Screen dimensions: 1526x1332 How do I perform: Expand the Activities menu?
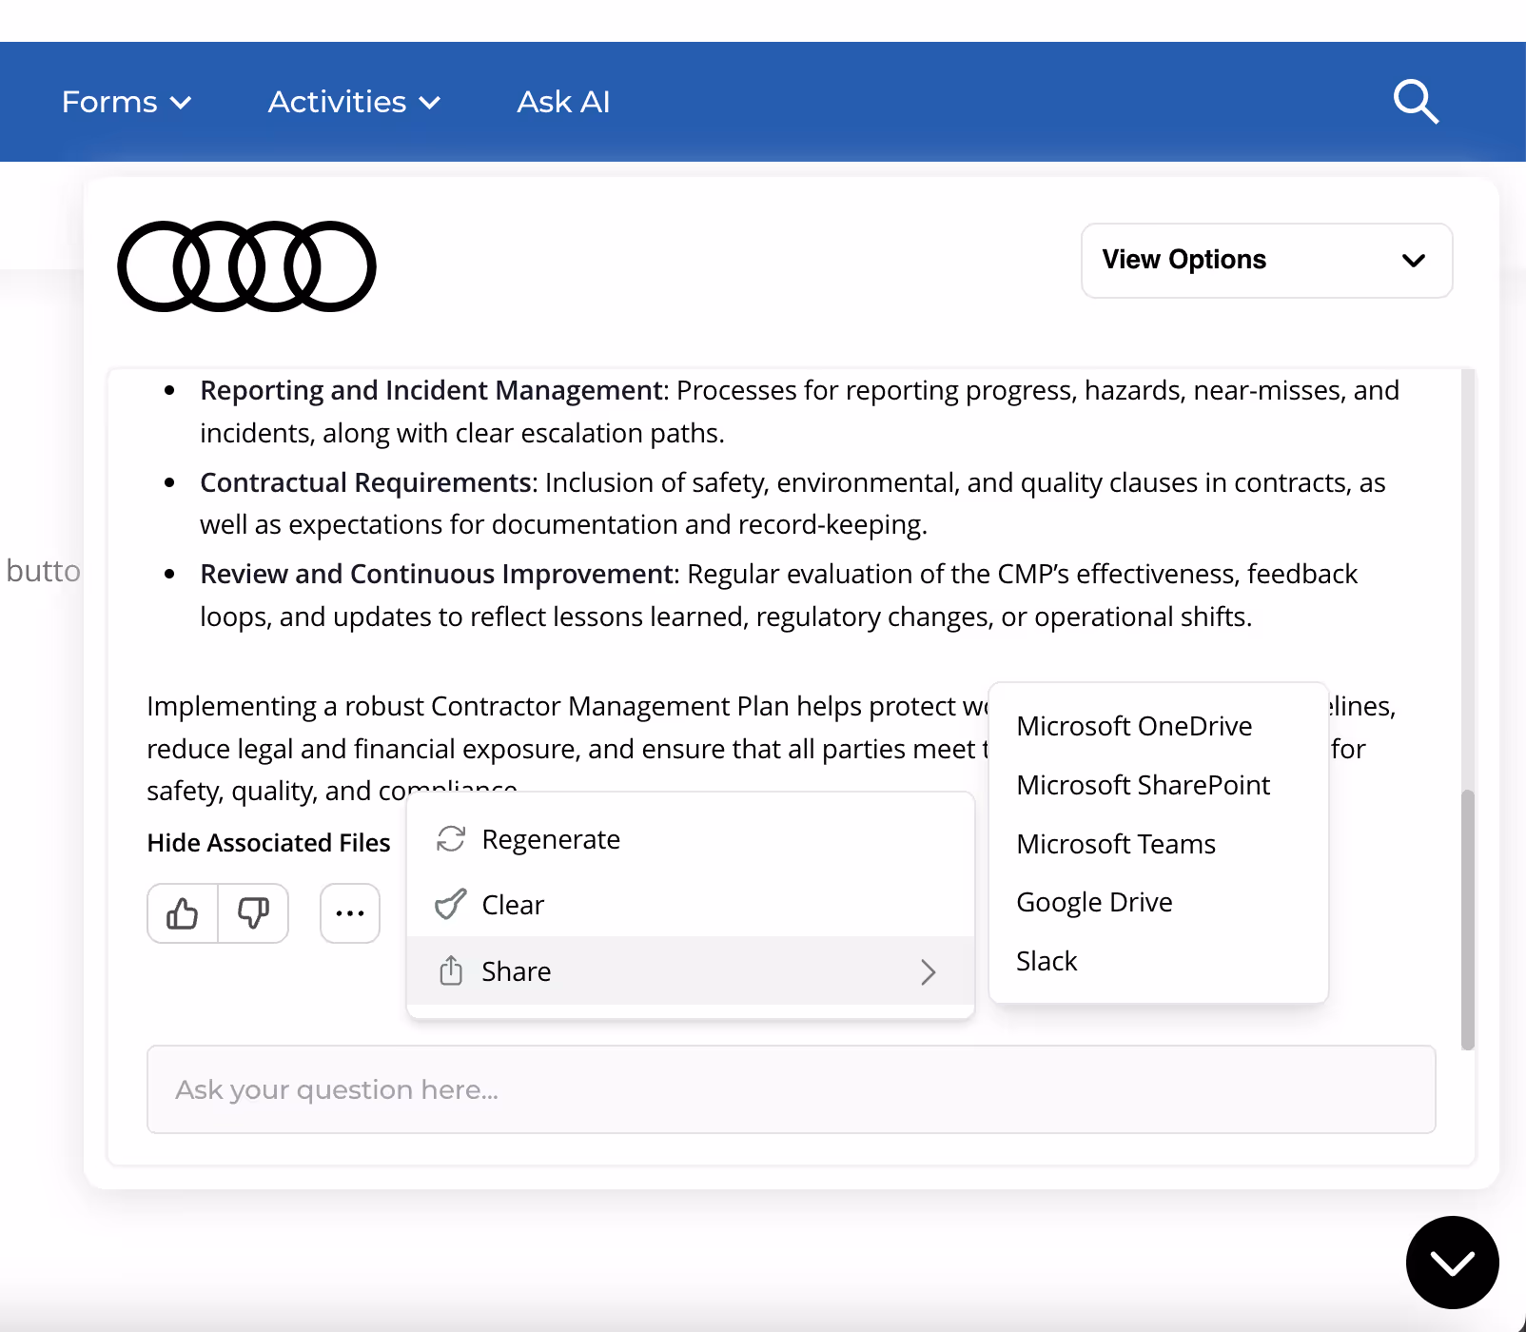click(x=353, y=102)
